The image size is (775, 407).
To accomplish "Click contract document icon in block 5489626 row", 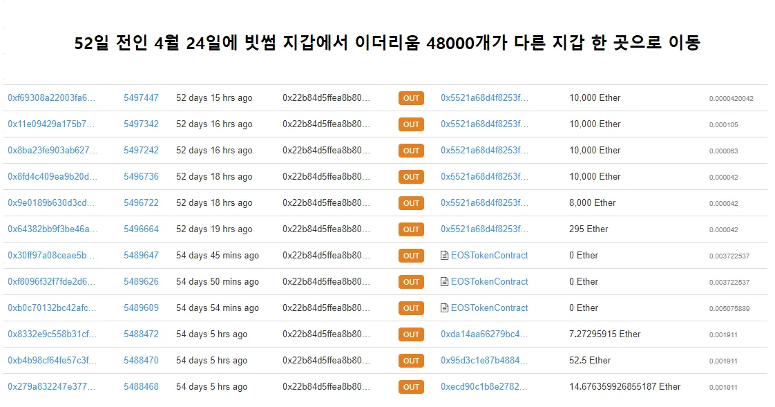I will pos(444,281).
